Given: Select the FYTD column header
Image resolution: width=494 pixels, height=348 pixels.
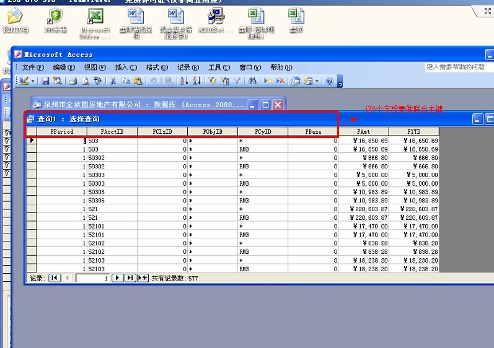Looking at the screenshot, I should coord(414,131).
